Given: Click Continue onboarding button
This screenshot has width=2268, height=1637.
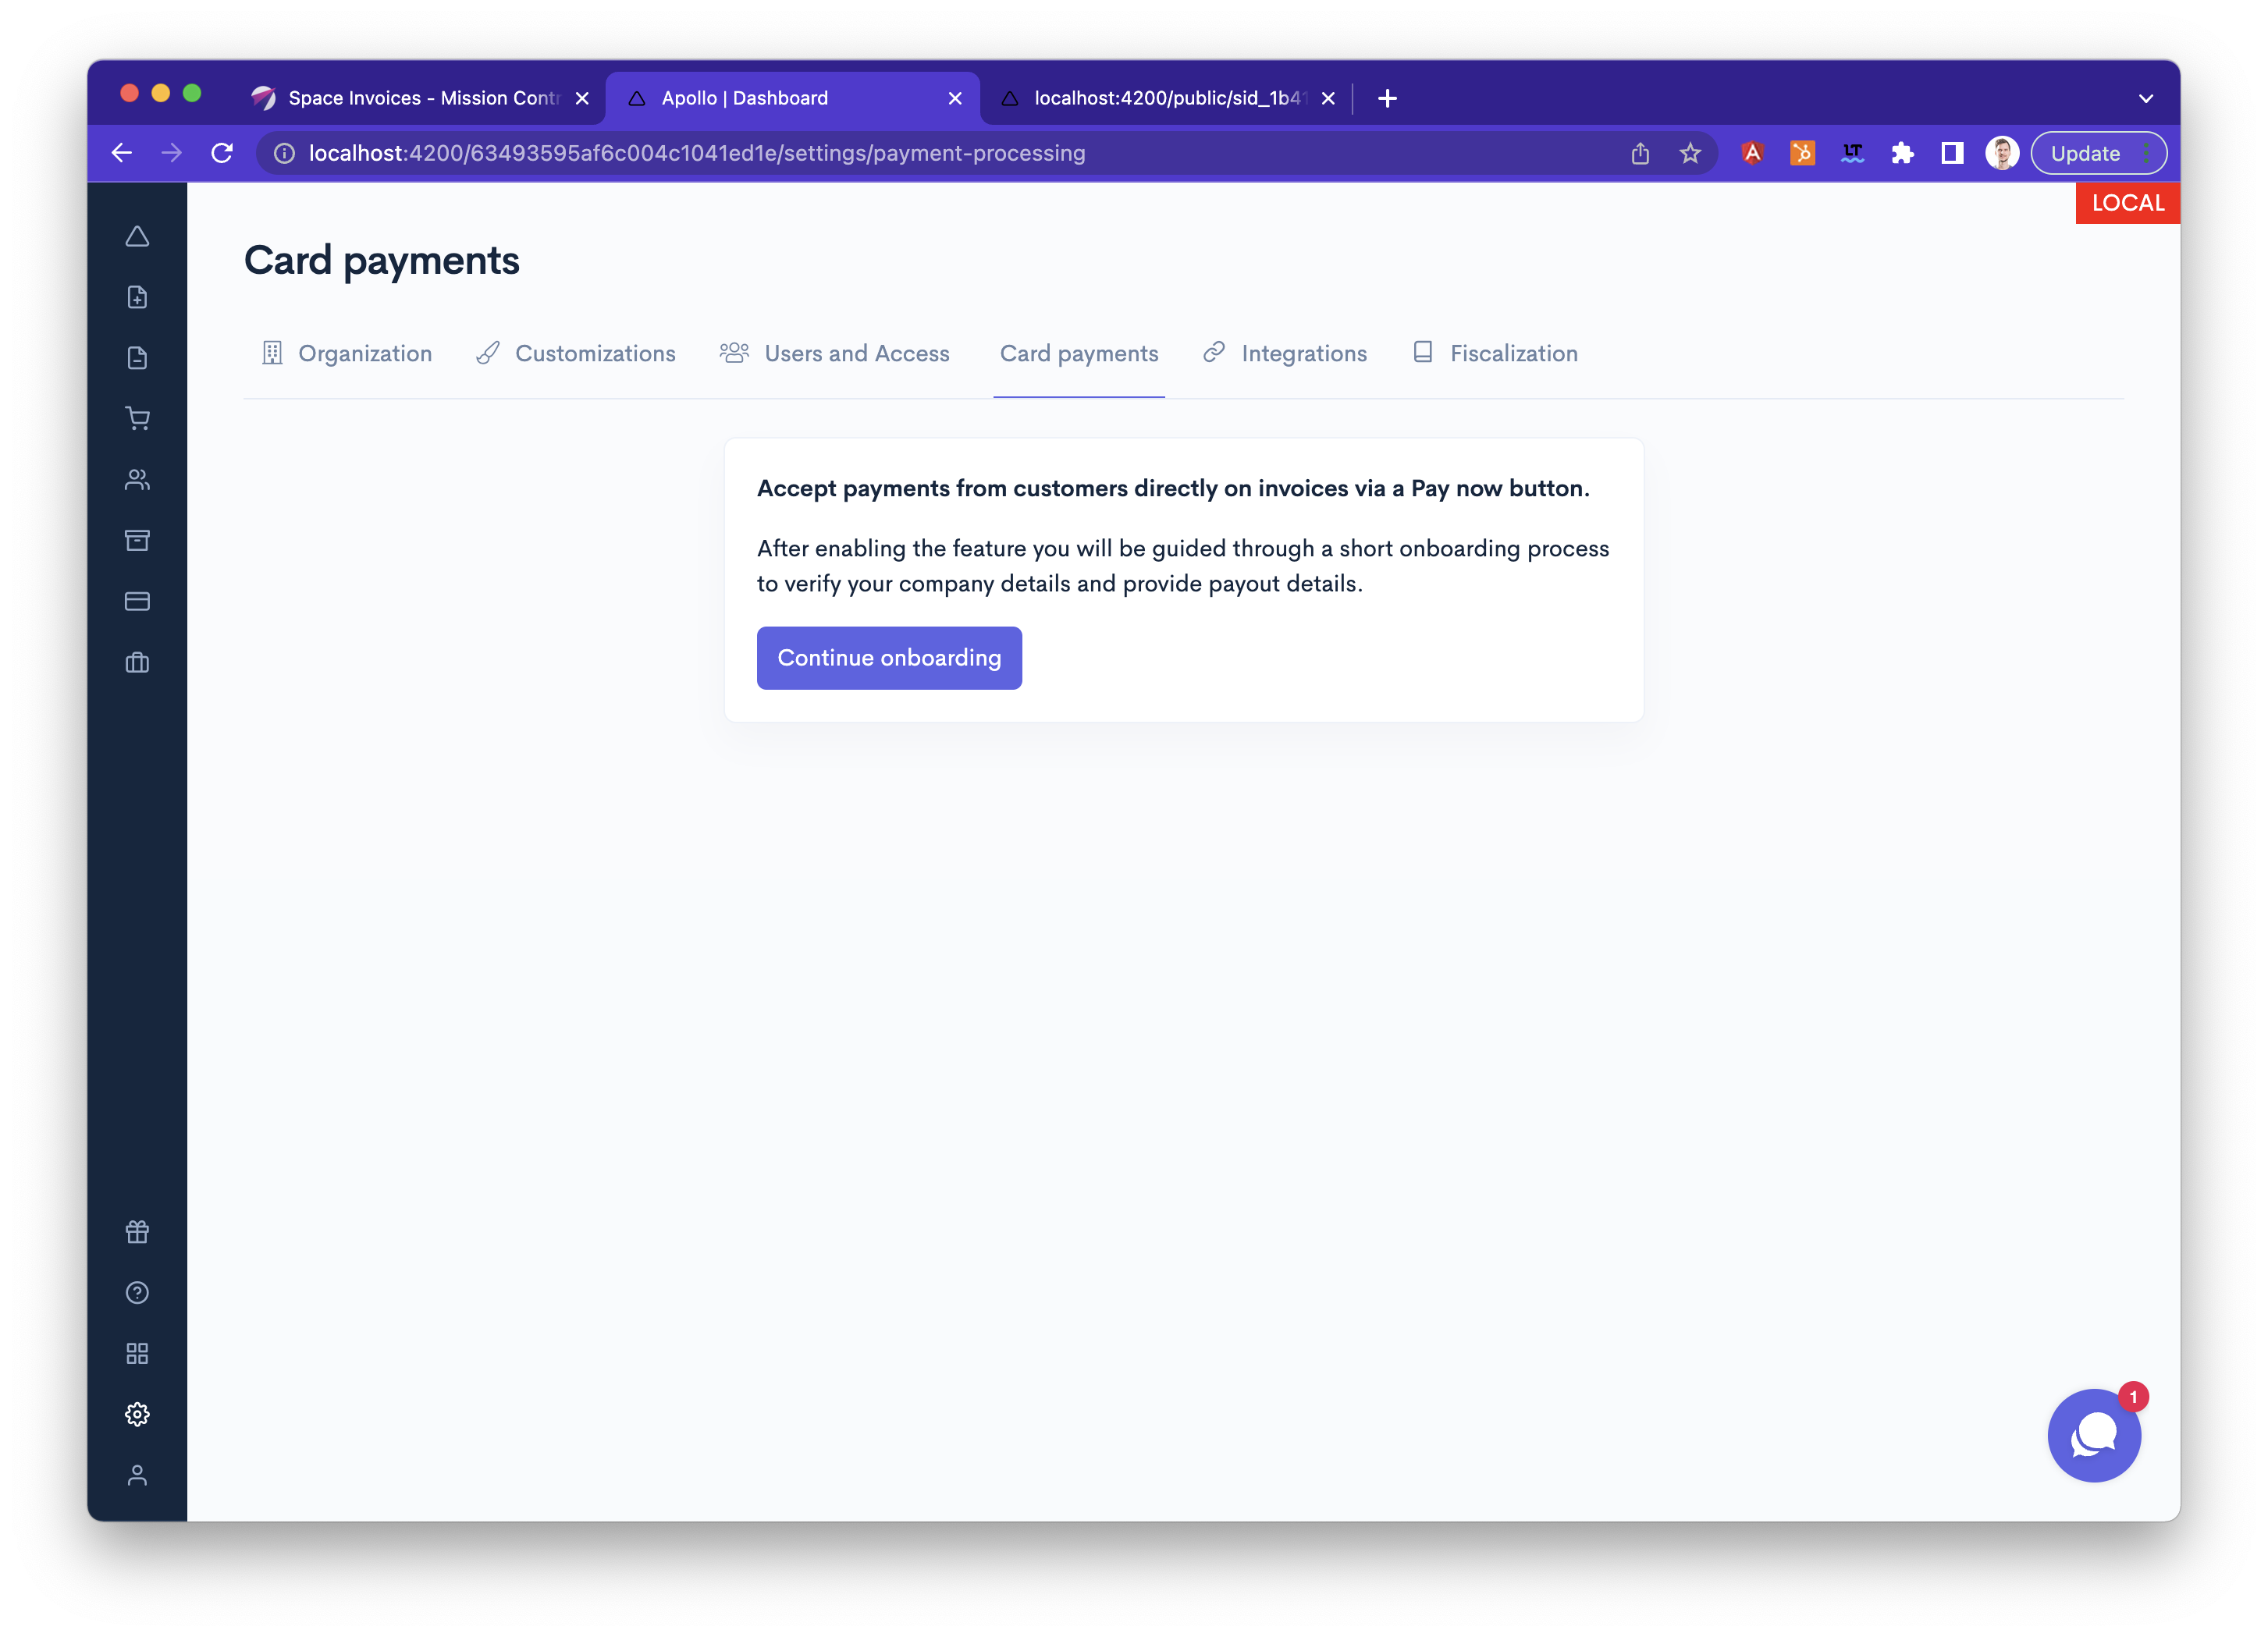Looking at the screenshot, I should 889,656.
